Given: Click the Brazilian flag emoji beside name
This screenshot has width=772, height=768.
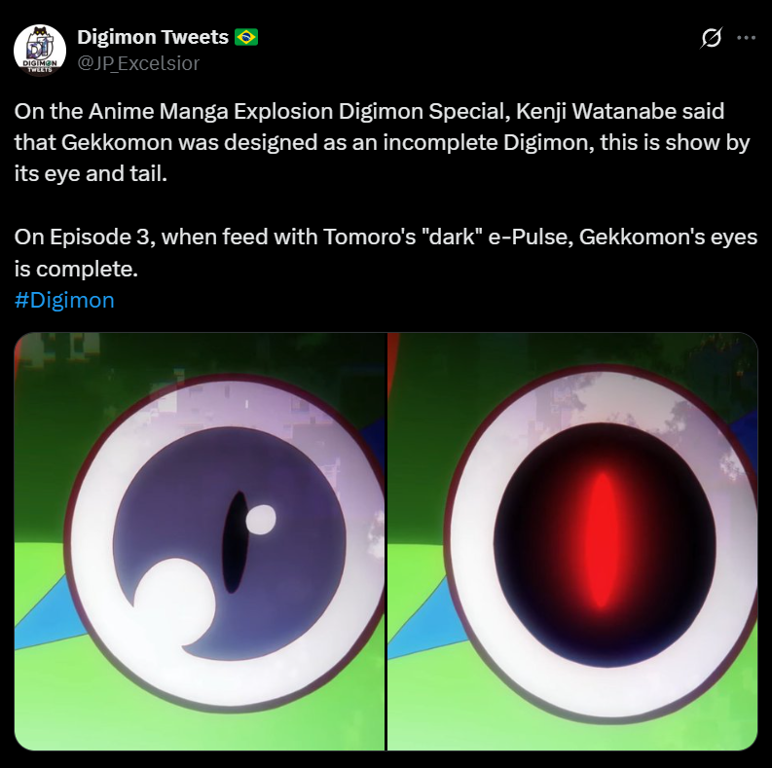Looking at the screenshot, I should pyautogui.click(x=246, y=37).
